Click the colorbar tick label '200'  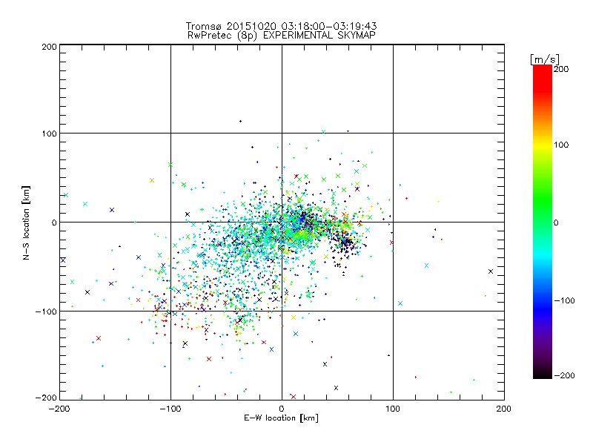561,69
